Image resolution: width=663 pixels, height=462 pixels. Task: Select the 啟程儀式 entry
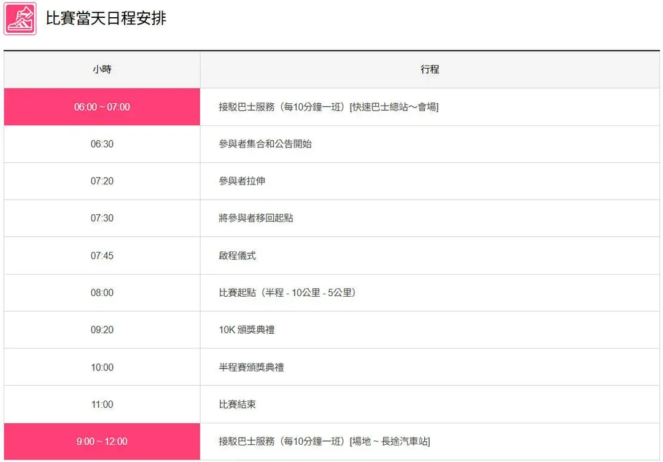238,256
